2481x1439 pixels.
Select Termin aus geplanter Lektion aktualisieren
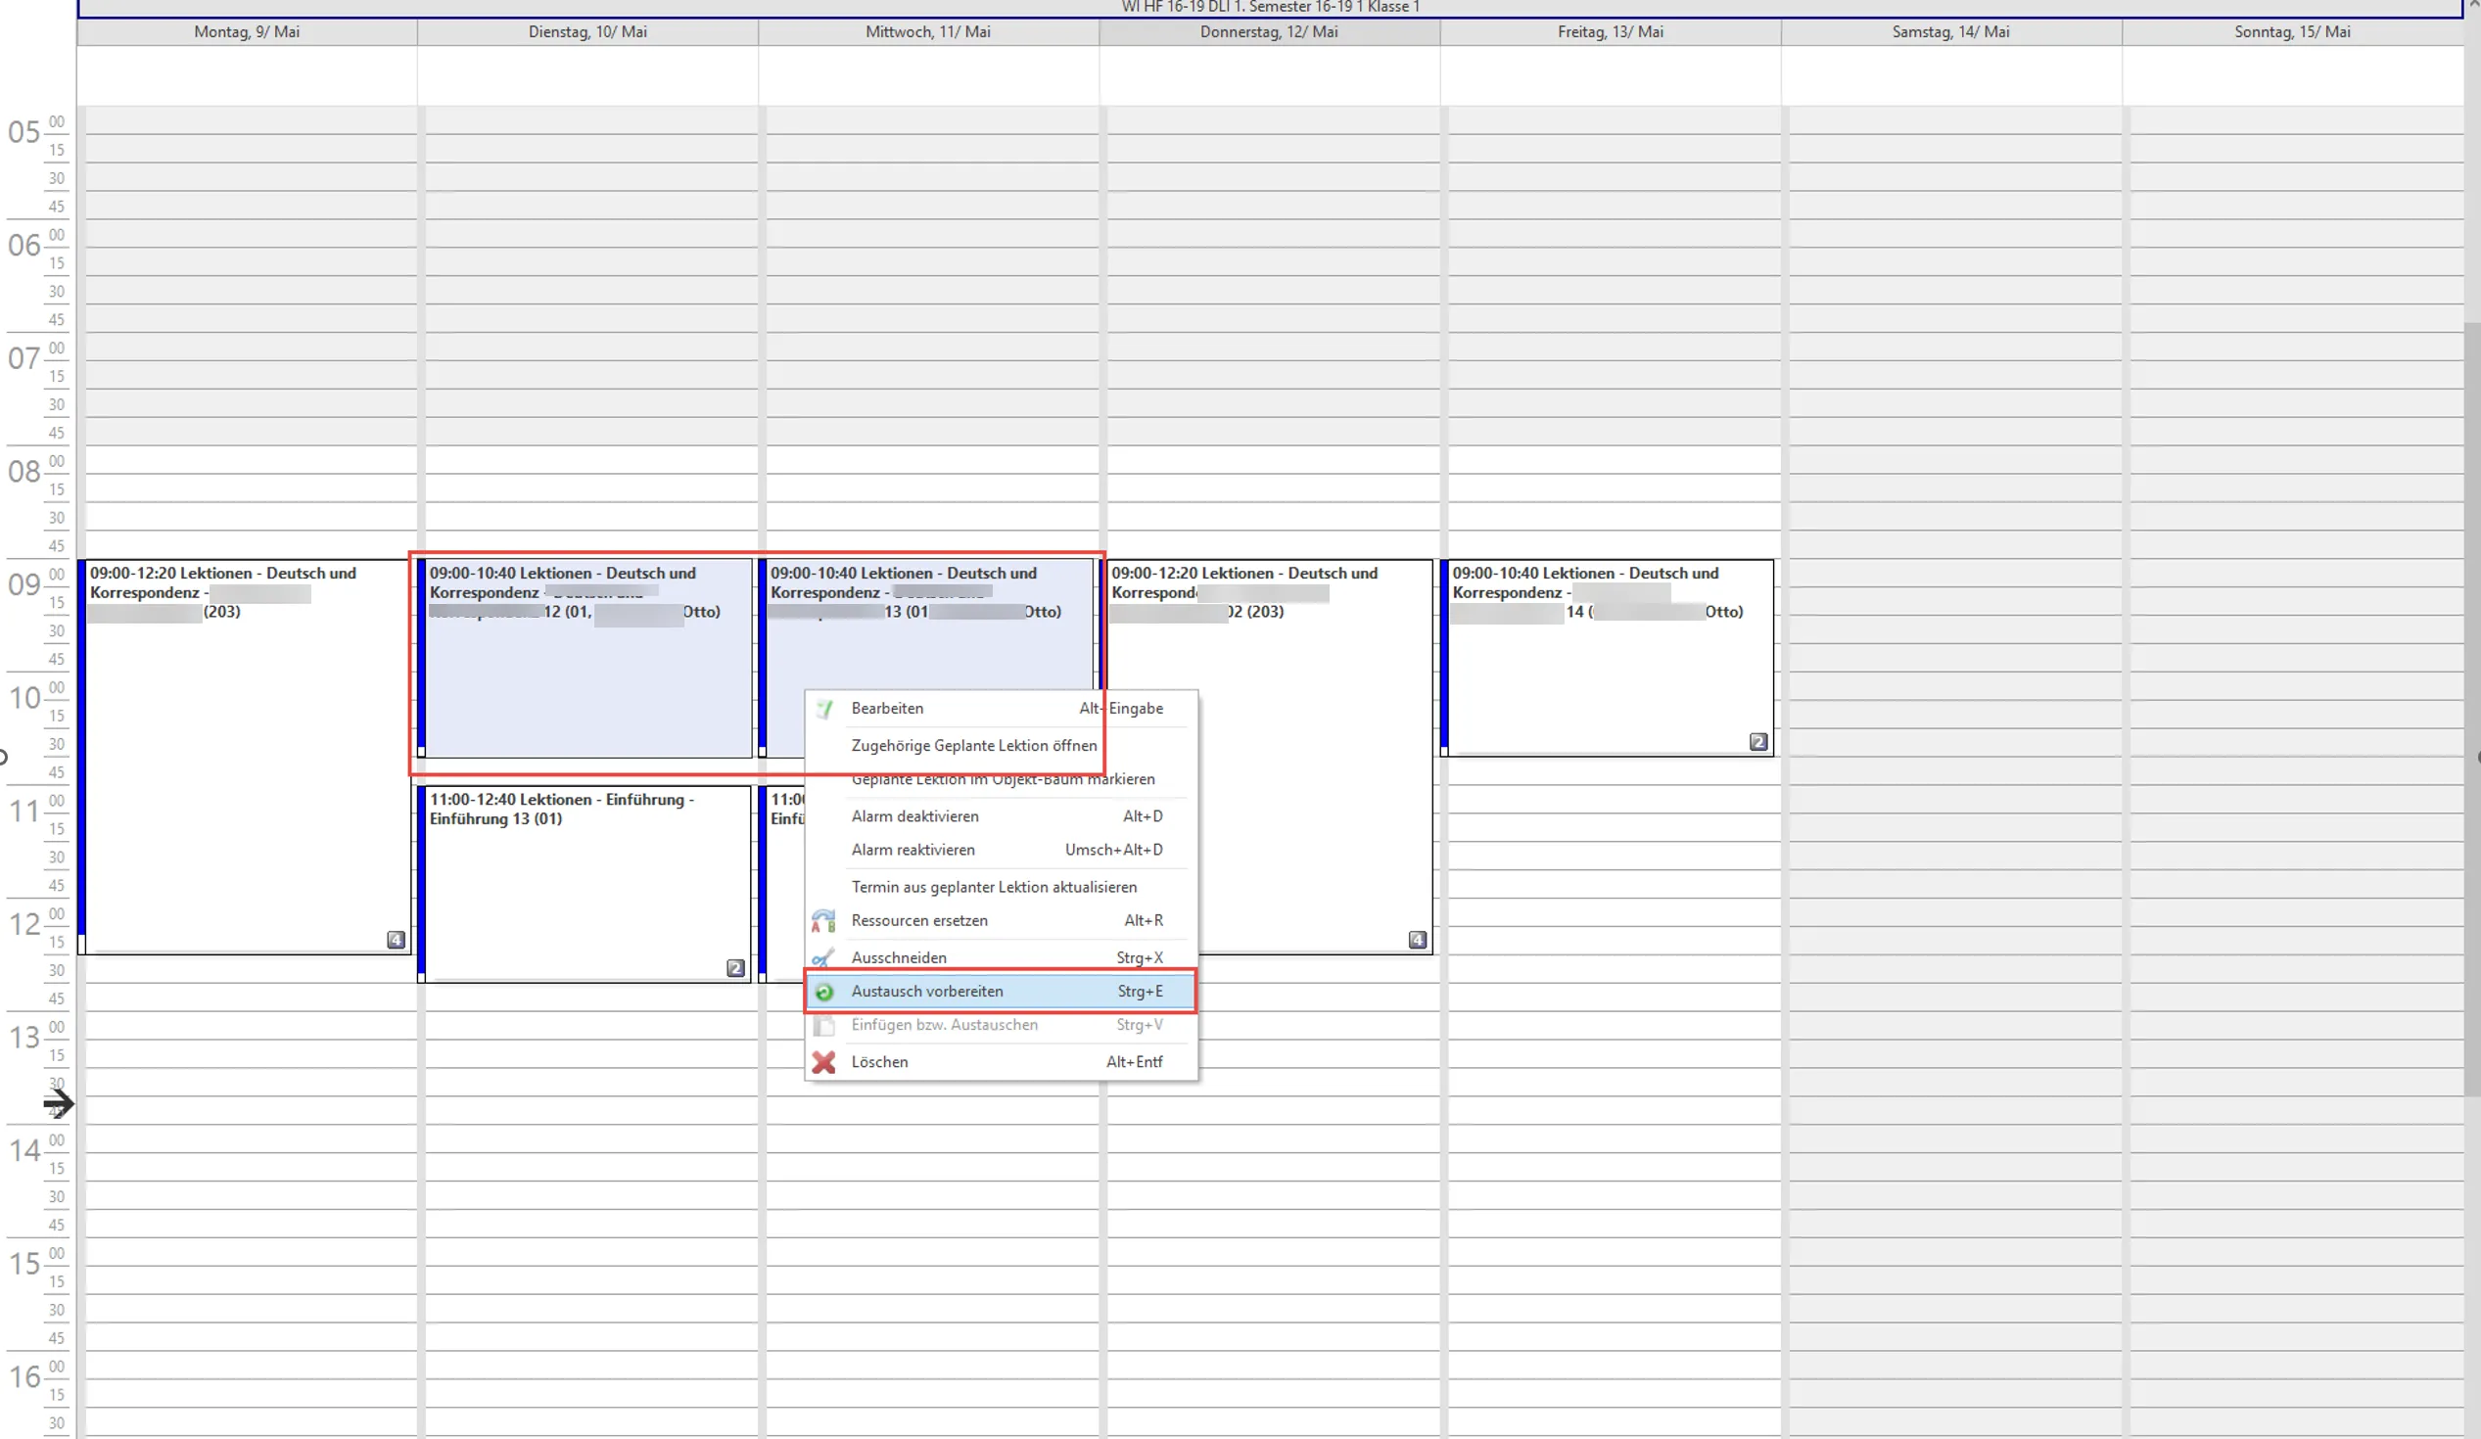coord(1002,888)
